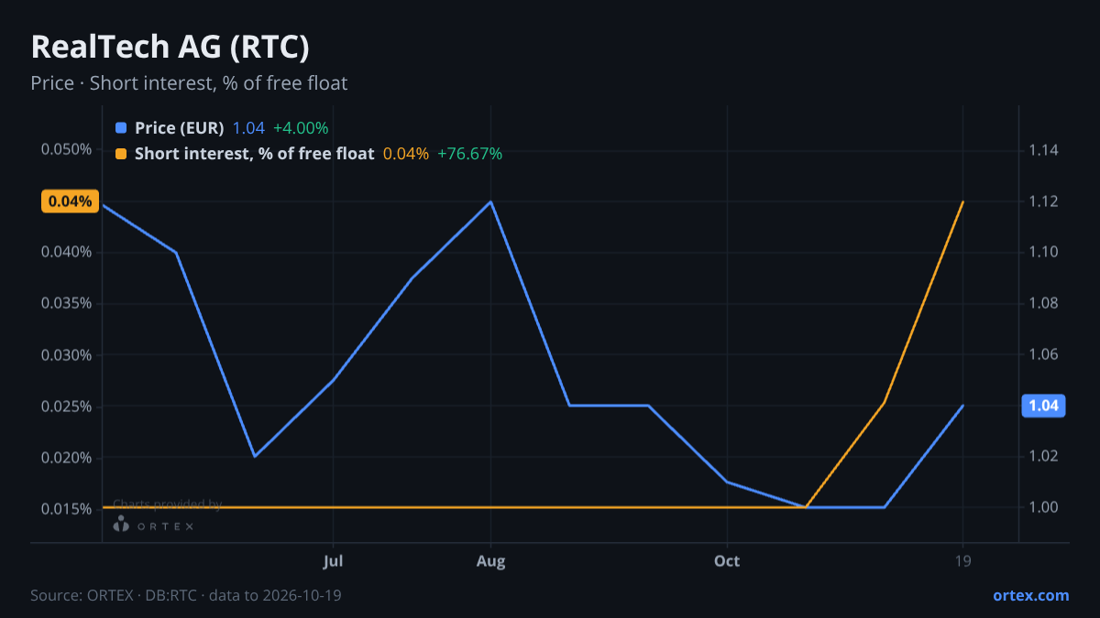Click the blue Price legend color swatch

[x=121, y=128]
